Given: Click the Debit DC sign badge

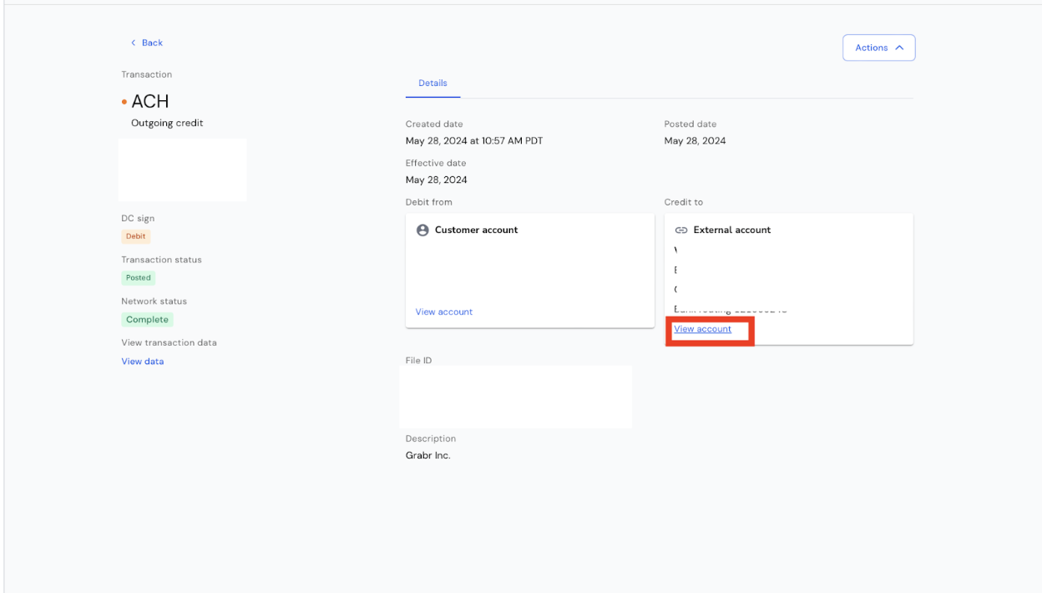Looking at the screenshot, I should point(136,236).
